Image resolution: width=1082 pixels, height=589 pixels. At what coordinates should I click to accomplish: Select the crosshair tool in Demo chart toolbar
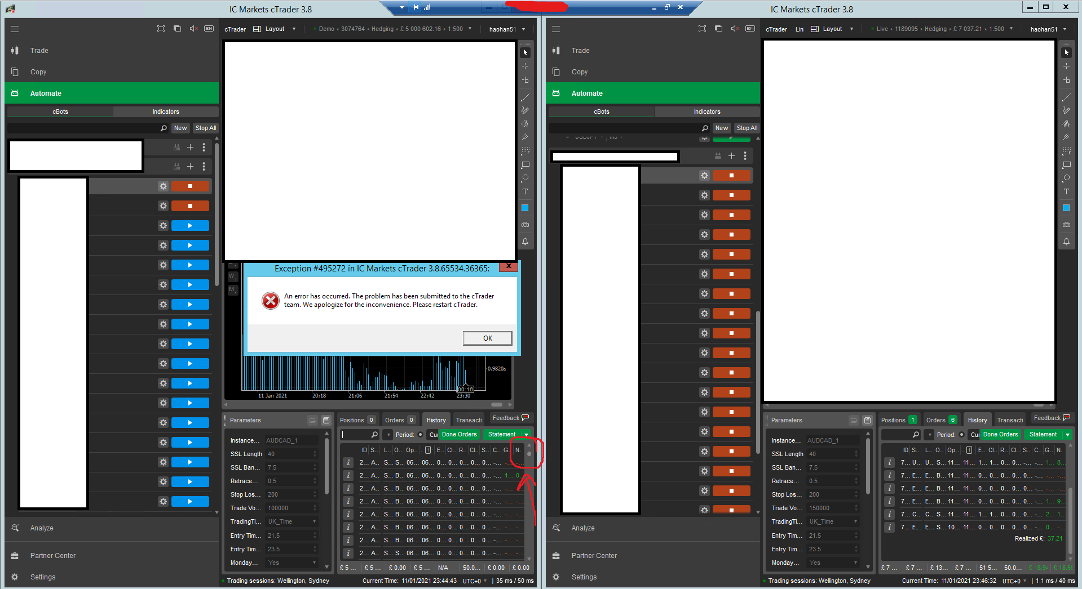[525, 66]
